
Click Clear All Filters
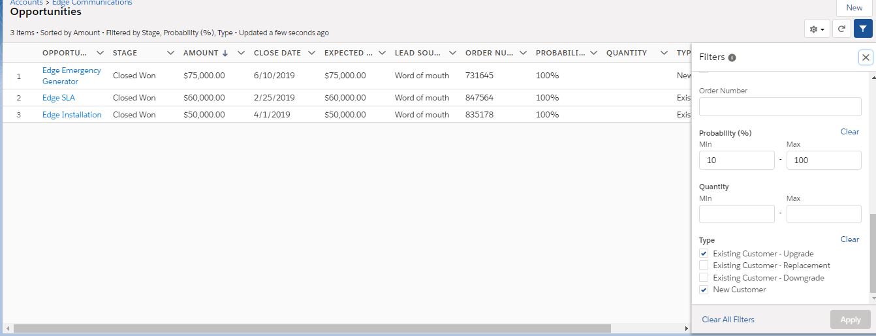[728, 320]
